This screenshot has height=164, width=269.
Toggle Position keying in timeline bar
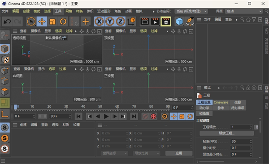[174, 117]
